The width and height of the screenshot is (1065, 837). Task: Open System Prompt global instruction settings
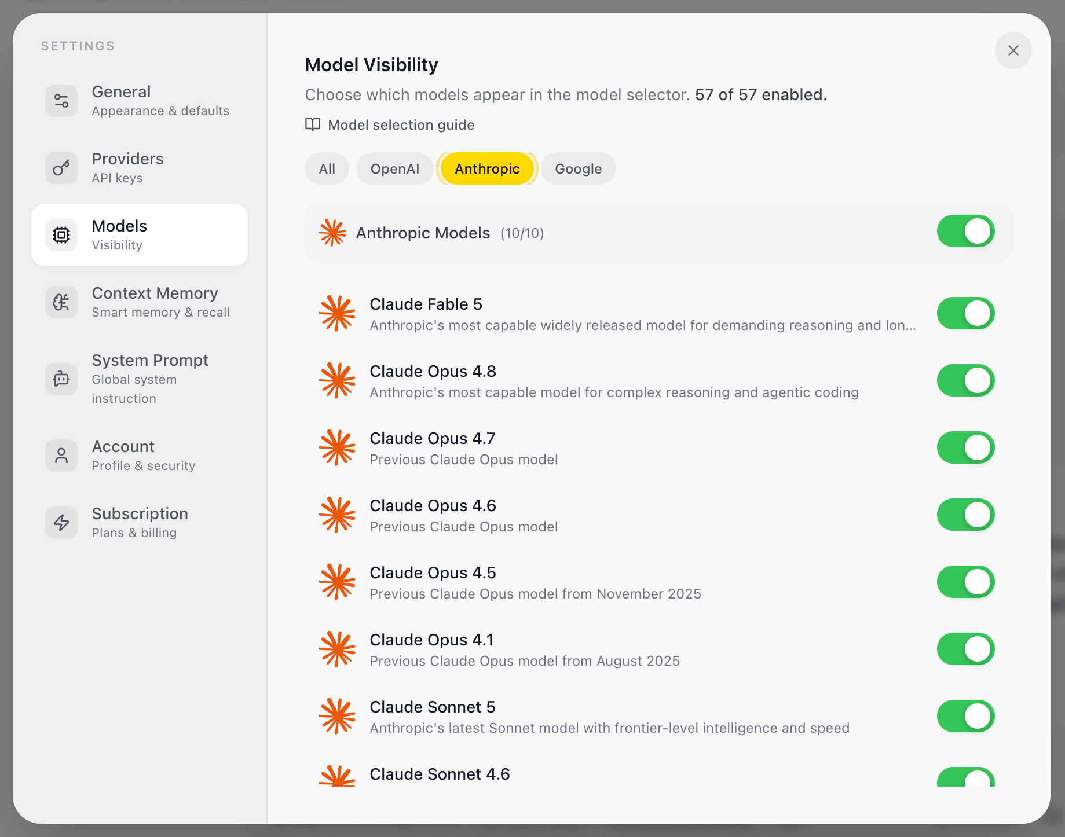140,379
